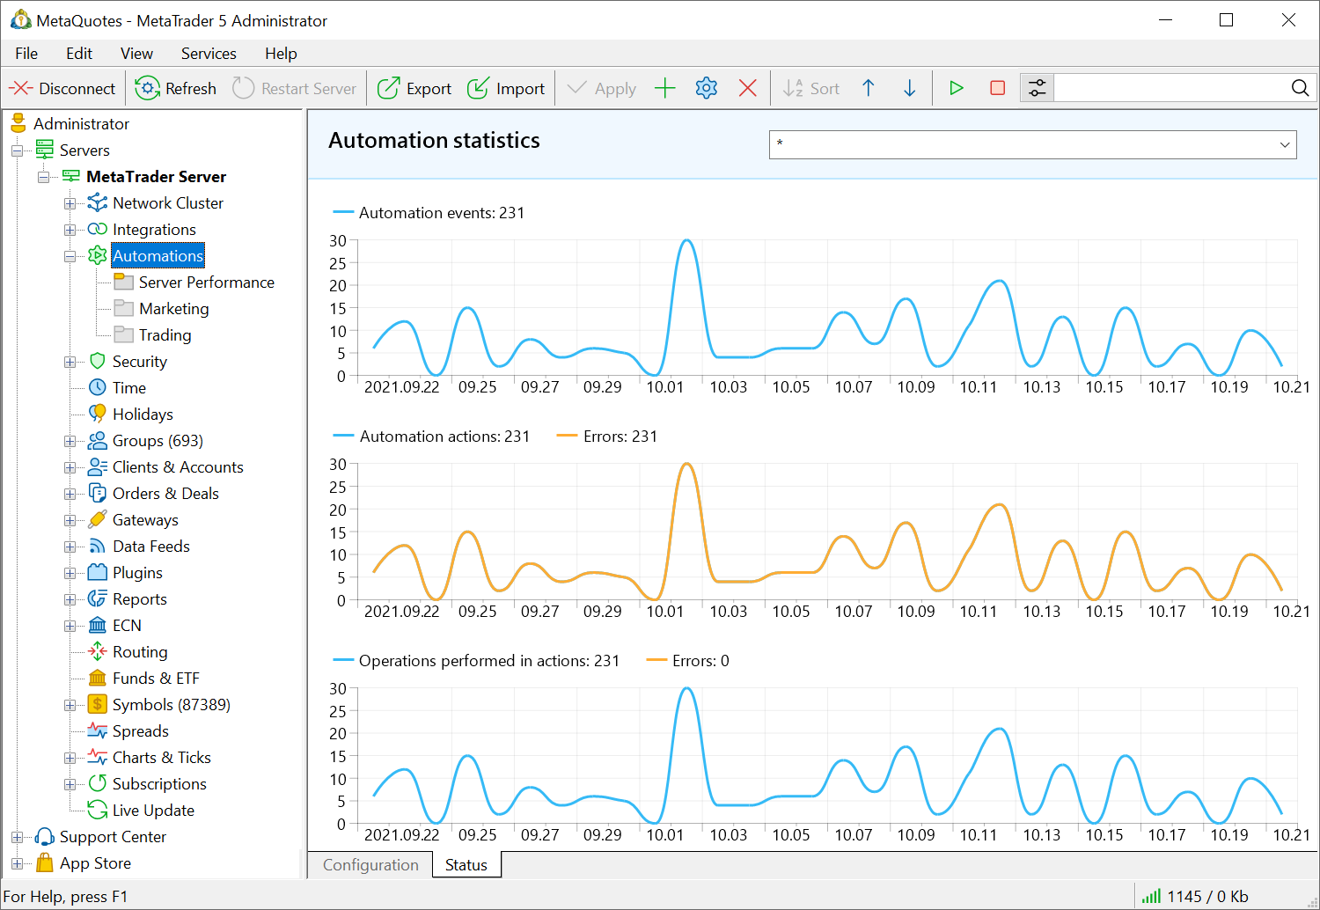Click the Export toolbar icon
Viewport: 1320px width, 910px height.
[388, 88]
